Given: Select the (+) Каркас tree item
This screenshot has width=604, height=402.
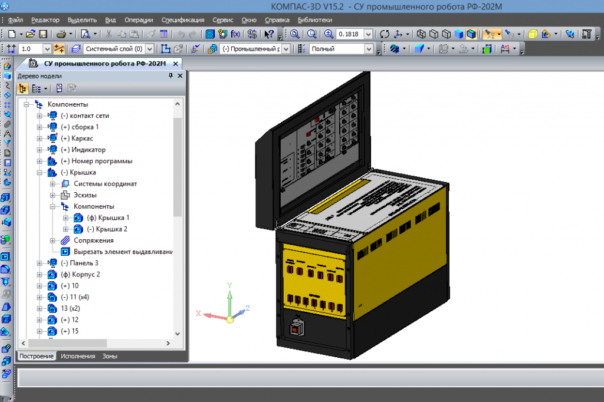Looking at the screenshot, I should (77, 139).
